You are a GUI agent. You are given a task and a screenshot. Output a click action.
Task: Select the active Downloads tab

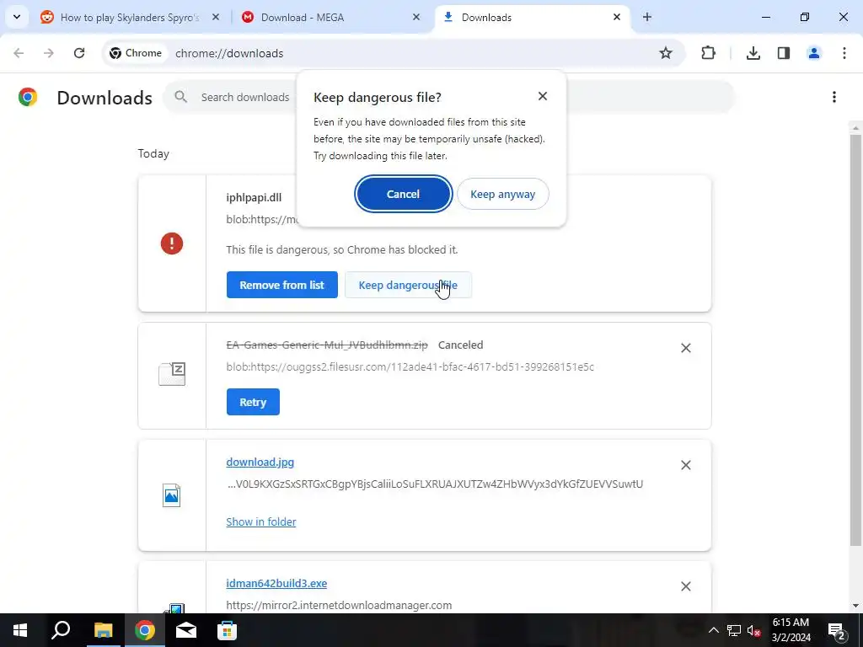point(532,18)
